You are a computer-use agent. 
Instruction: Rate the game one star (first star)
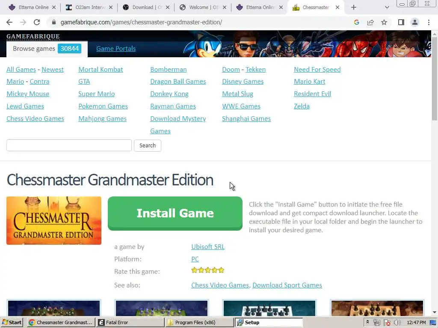(x=195, y=270)
